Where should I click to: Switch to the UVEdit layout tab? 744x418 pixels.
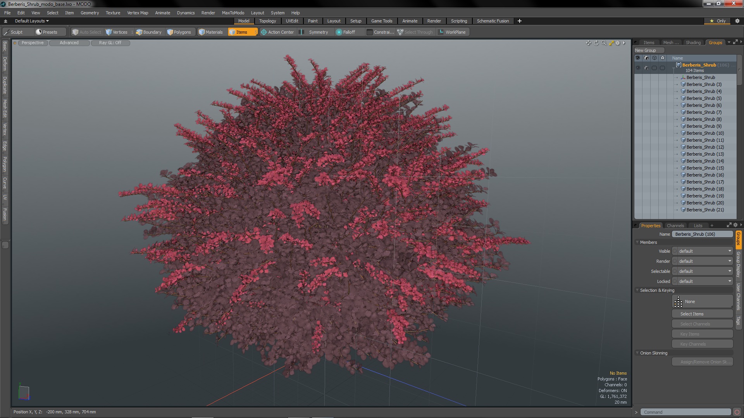pos(292,21)
